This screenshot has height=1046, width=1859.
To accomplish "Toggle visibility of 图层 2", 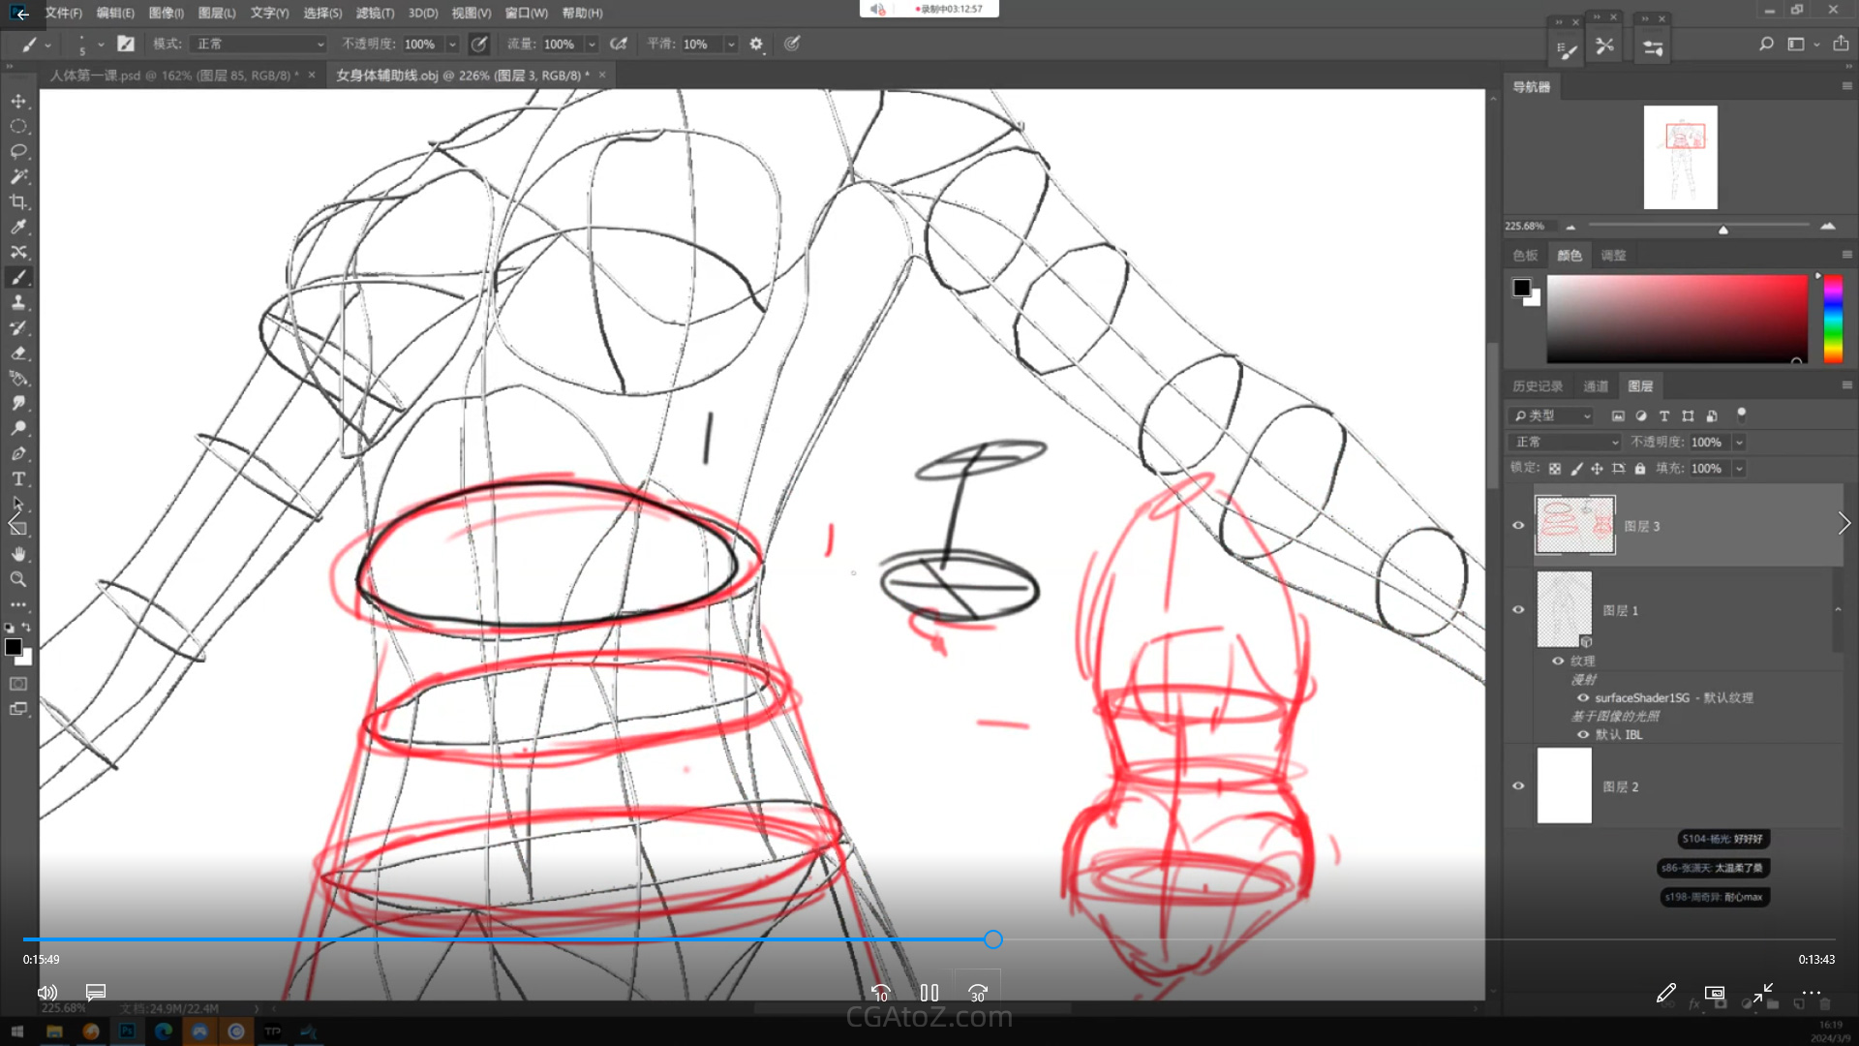I will [1518, 786].
